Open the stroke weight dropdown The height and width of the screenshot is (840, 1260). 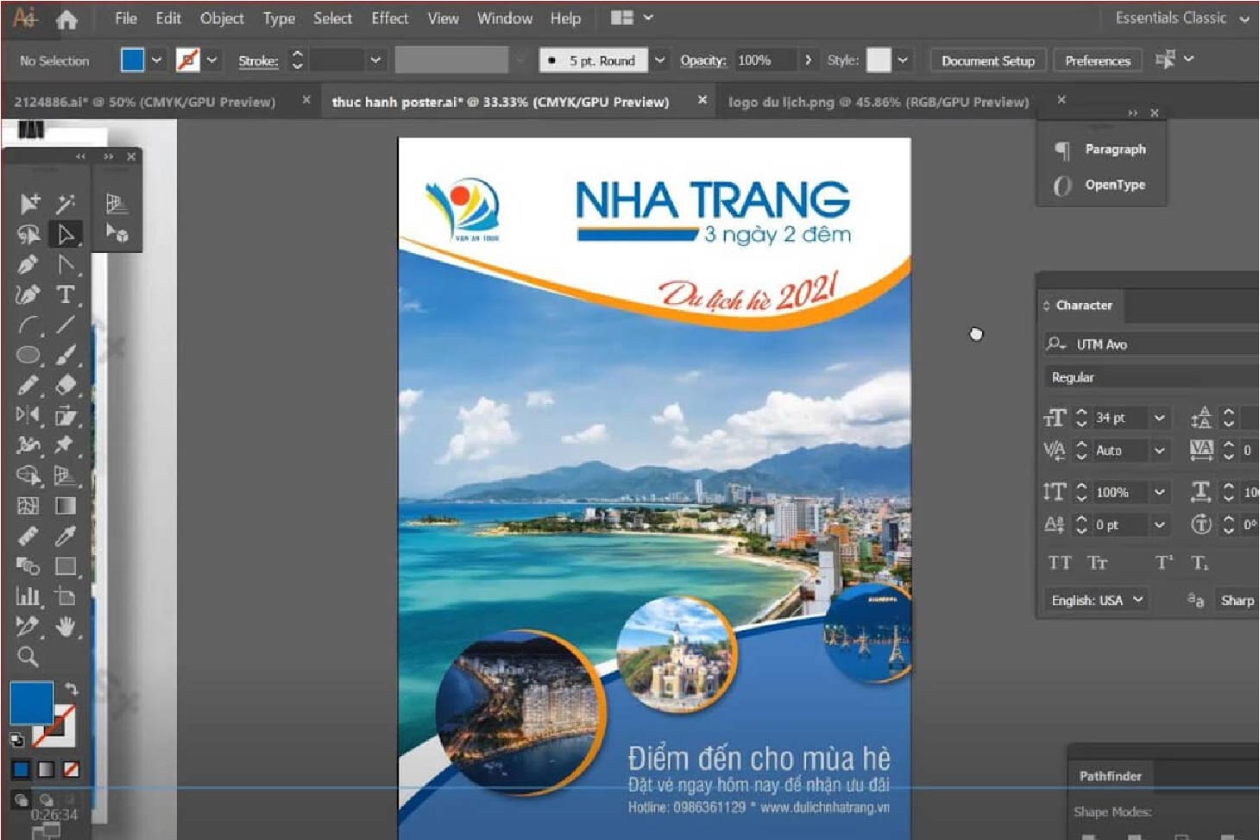click(x=375, y=60)
